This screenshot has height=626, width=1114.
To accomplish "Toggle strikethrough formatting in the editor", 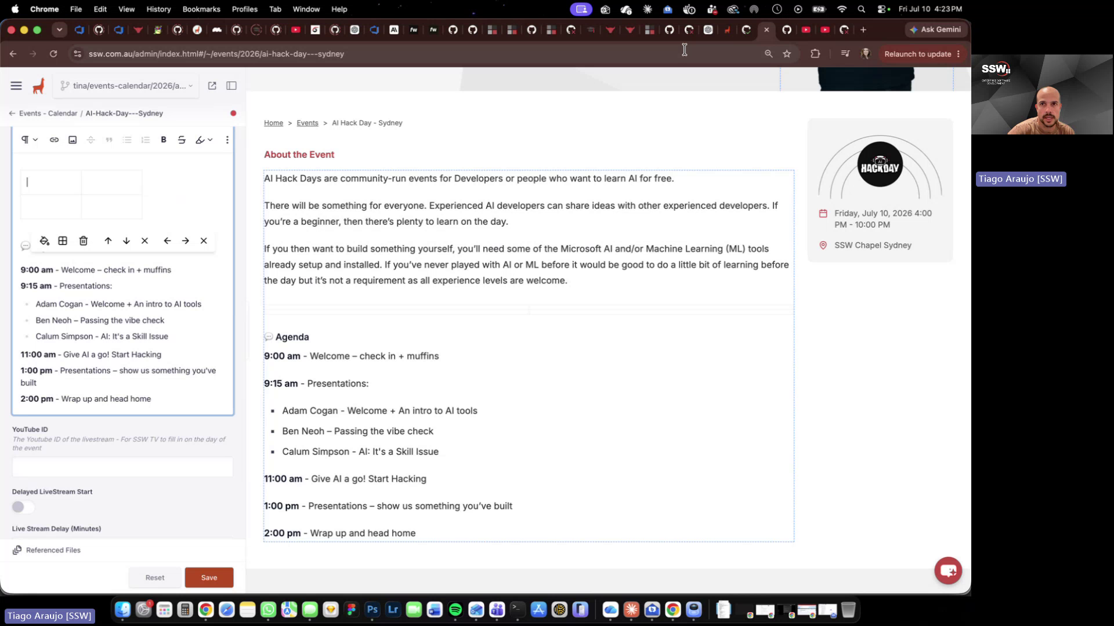I will [x=182, y=140].
